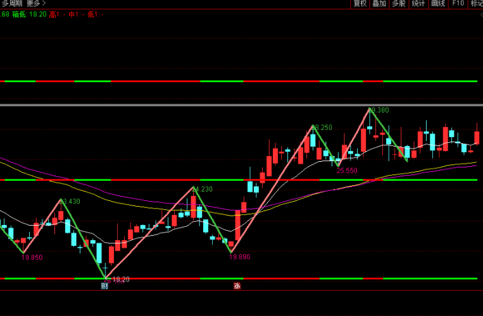Open the 统计 statistics tool

tap(418, 4)
